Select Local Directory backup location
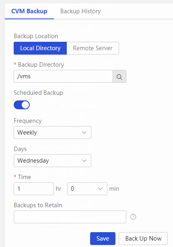173x247 pixels. [40, 48]
